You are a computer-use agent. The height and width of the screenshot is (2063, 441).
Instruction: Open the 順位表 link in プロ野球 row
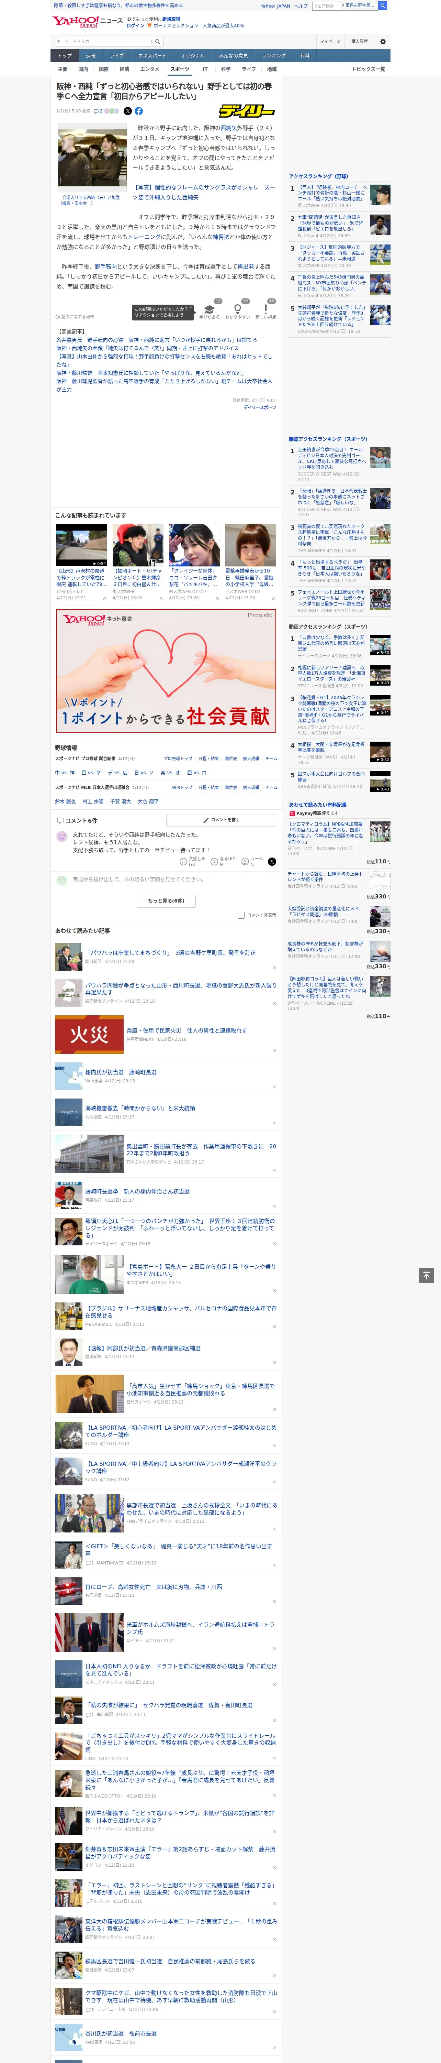tap(230, 758)
